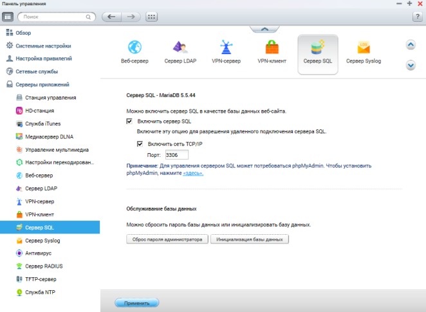Click the Сервер SQL - MariaDB 5.5.44 heading
Viewport: 426px width, 312px height.
point(161,95)
